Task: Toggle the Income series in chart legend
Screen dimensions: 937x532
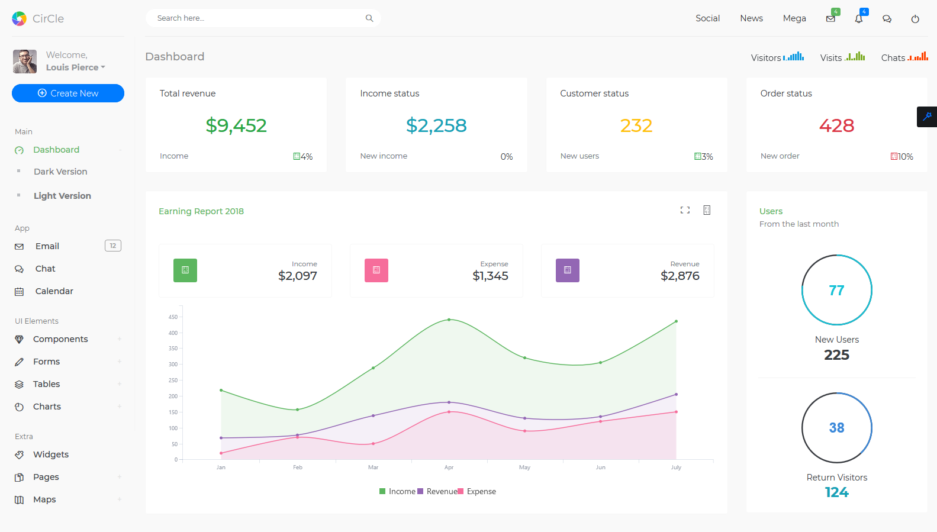Action: (x=397, y=491)
